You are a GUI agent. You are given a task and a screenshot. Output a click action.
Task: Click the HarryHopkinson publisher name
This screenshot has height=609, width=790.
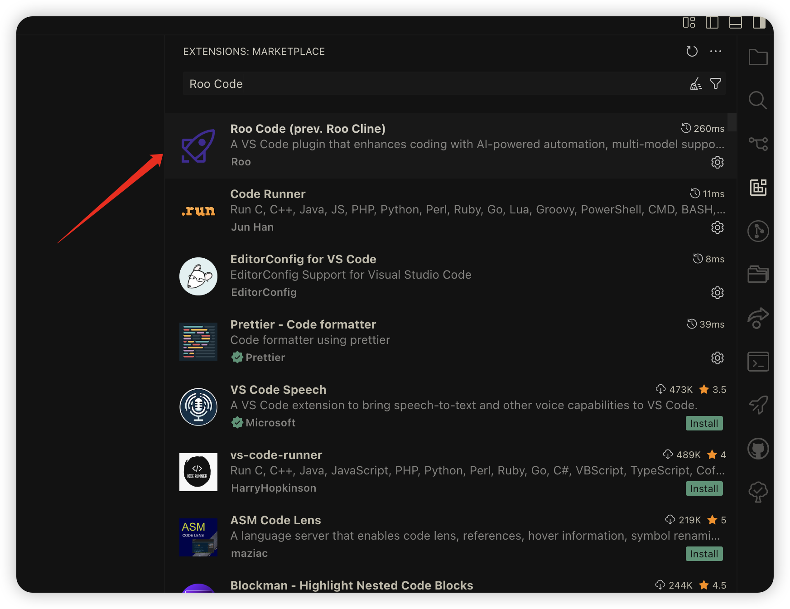(274, 488)
